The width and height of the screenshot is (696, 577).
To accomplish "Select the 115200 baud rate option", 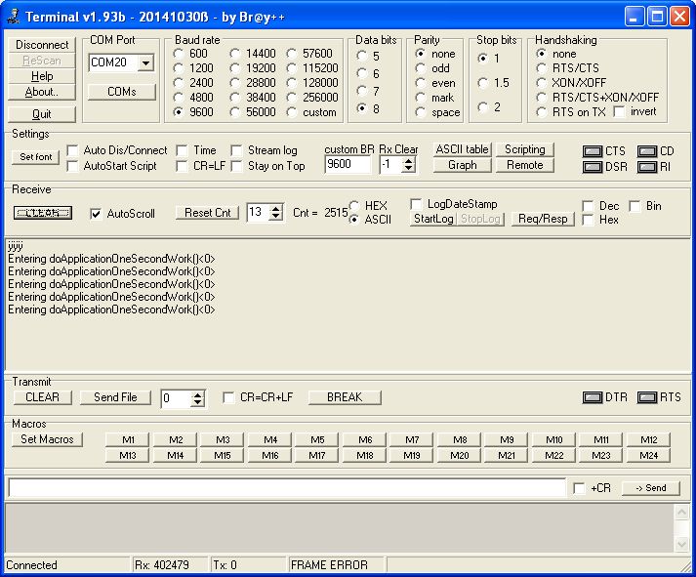I will pyautogui.click(x=293, y=68).
